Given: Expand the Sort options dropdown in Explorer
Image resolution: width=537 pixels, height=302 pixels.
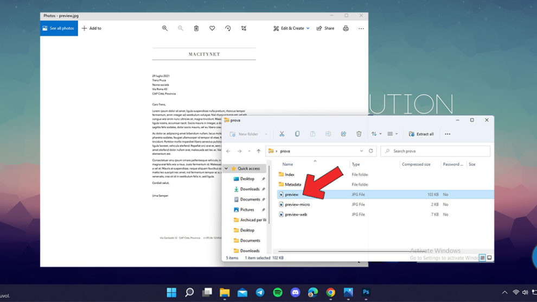Looking at the screenshot, I should [376, 134].
